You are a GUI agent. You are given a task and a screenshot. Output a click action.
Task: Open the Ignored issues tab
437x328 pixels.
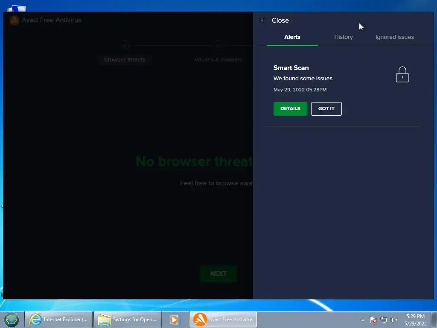[x=394, y=37]
